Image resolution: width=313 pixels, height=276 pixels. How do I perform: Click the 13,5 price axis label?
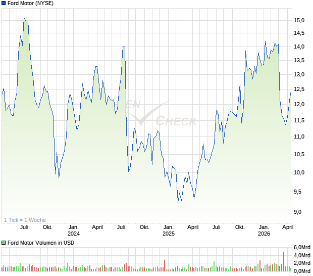299,60
